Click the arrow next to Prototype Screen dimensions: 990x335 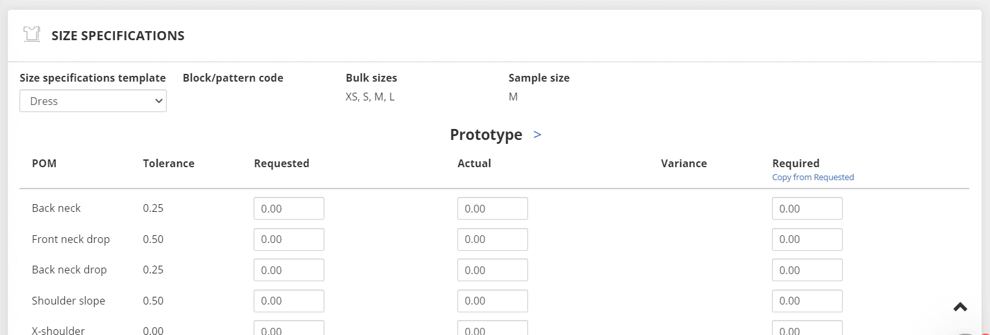(537, 135)
